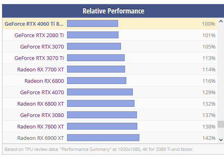The image size is (224, 157).
Task: Select the highlighted GeForce RTX 4060 Ti entry
Action: (34, 24)
